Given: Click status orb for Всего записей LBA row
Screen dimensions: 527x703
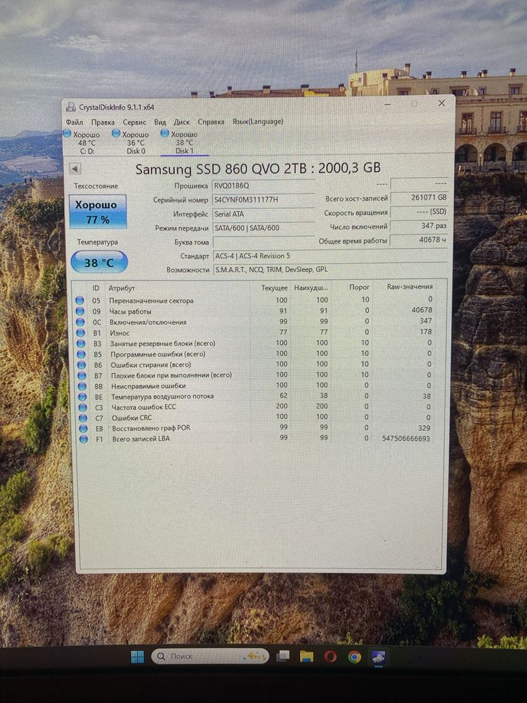Looking at the screenshot, I should pos(84,439).
